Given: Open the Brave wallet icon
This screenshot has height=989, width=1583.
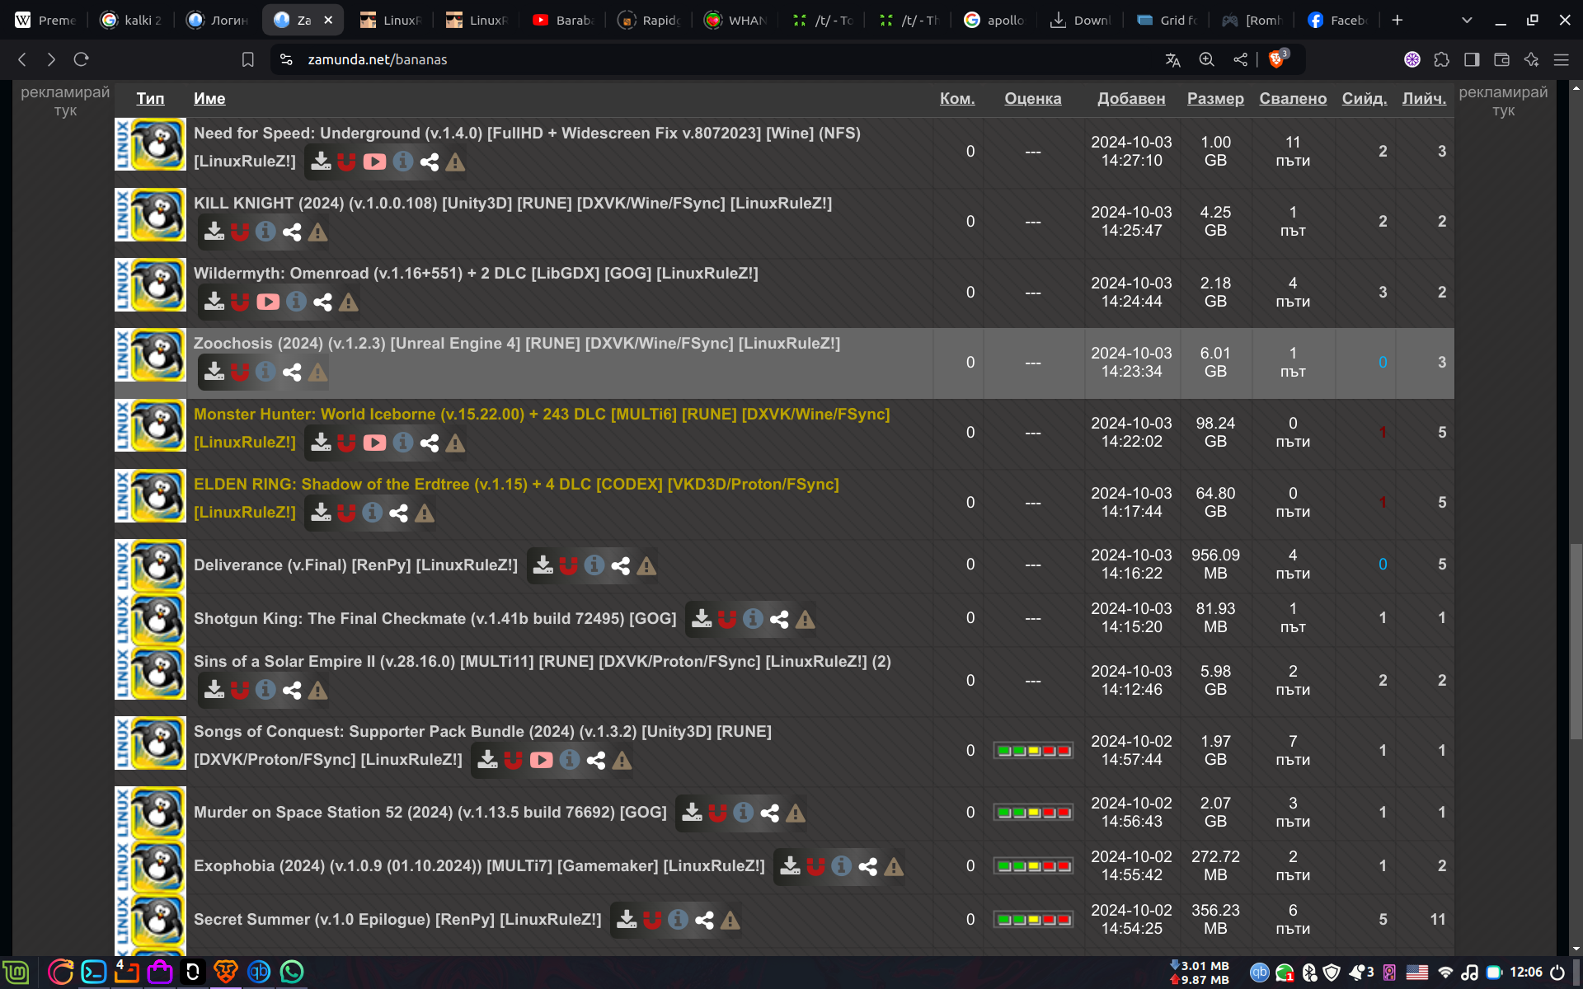Looking at the screenshot, I should coord(1501,59).
